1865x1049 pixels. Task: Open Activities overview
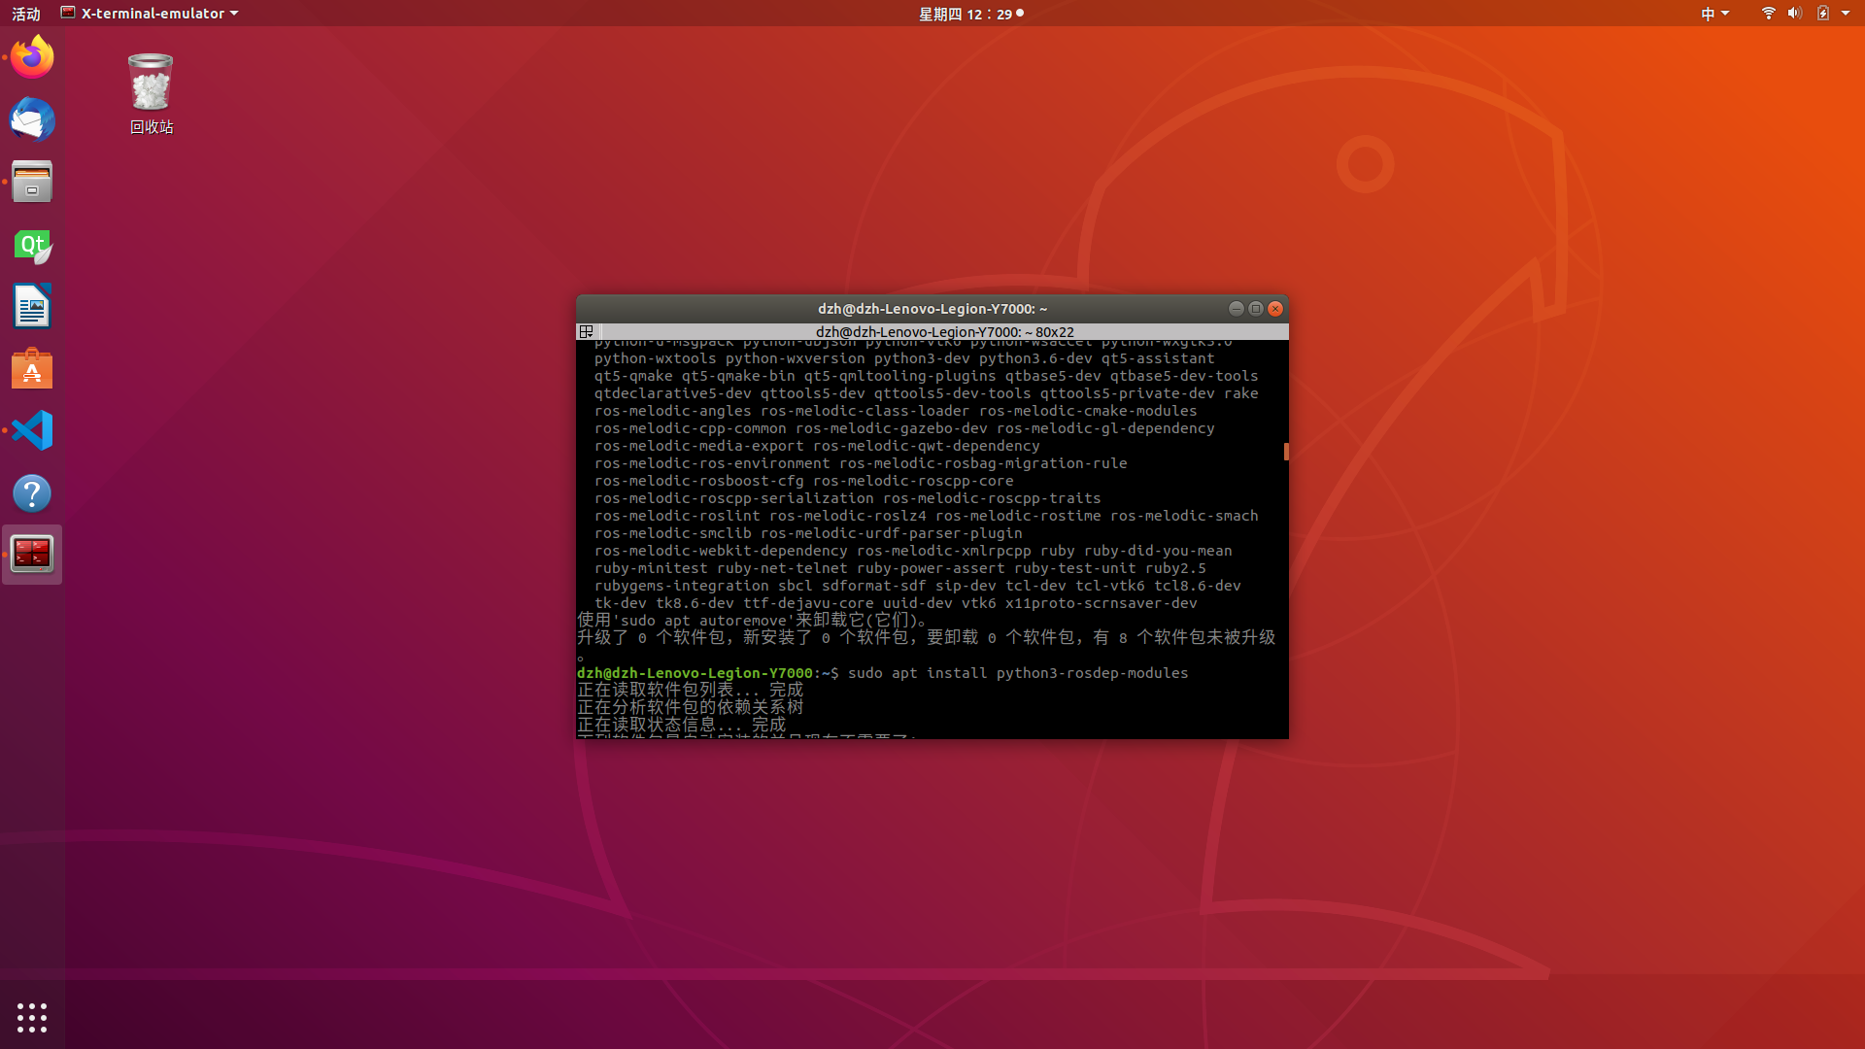click(x=26, y=14)
